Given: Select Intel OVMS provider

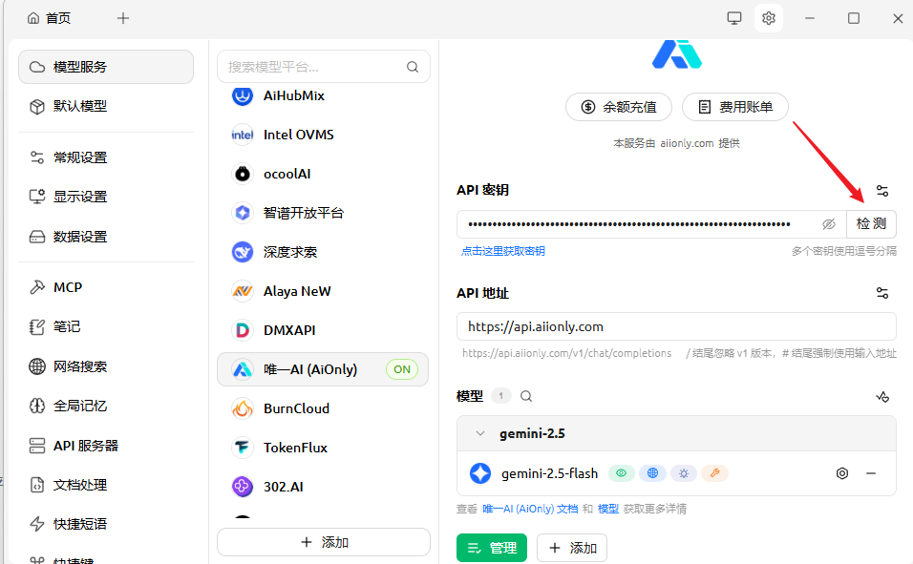Looking at the screenshot, I should pos(323,135).
